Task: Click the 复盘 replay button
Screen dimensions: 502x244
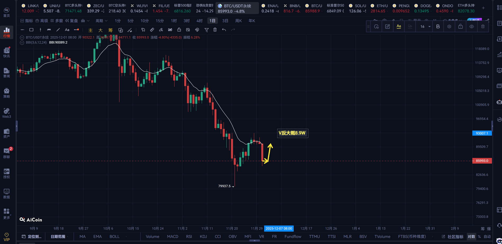Action: [x=71, y=21]
